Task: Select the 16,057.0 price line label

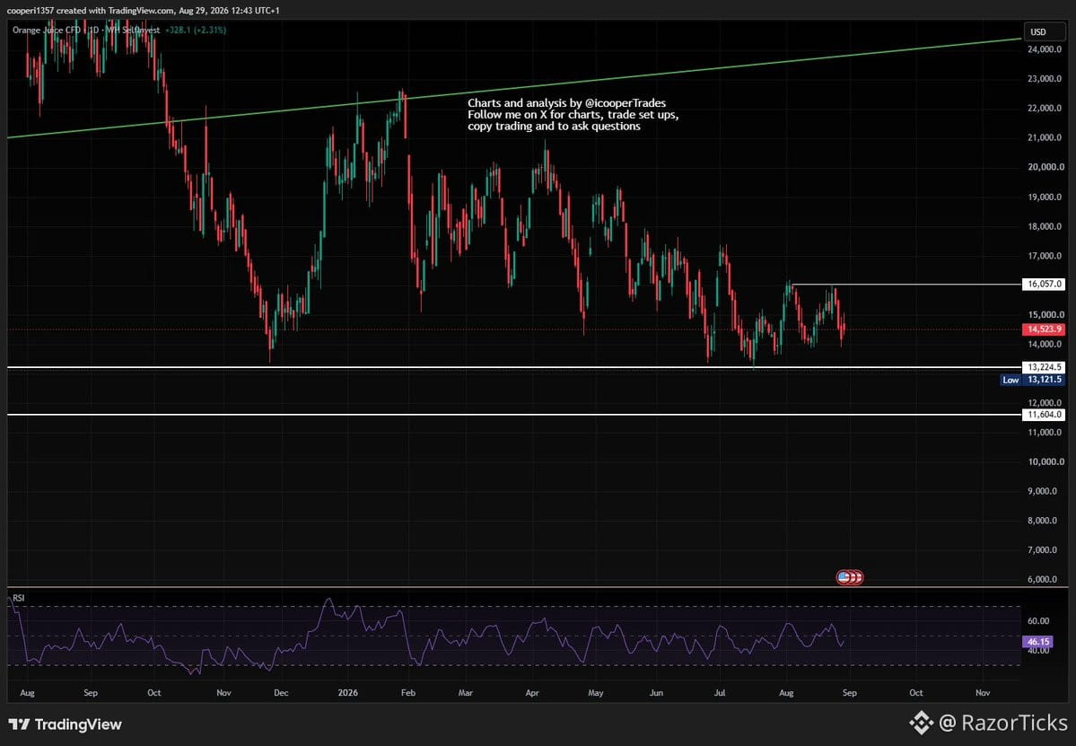Action: pyautogui.click(x=1044, y=284)
